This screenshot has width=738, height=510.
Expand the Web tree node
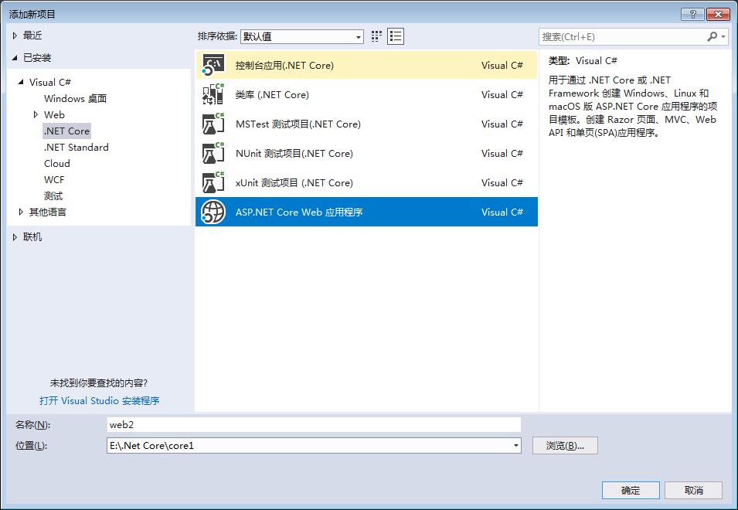(x=36, y=114)
